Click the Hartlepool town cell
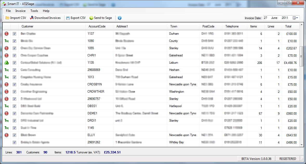The width and height of the screenshot is (306, 164). coord(183,106)
